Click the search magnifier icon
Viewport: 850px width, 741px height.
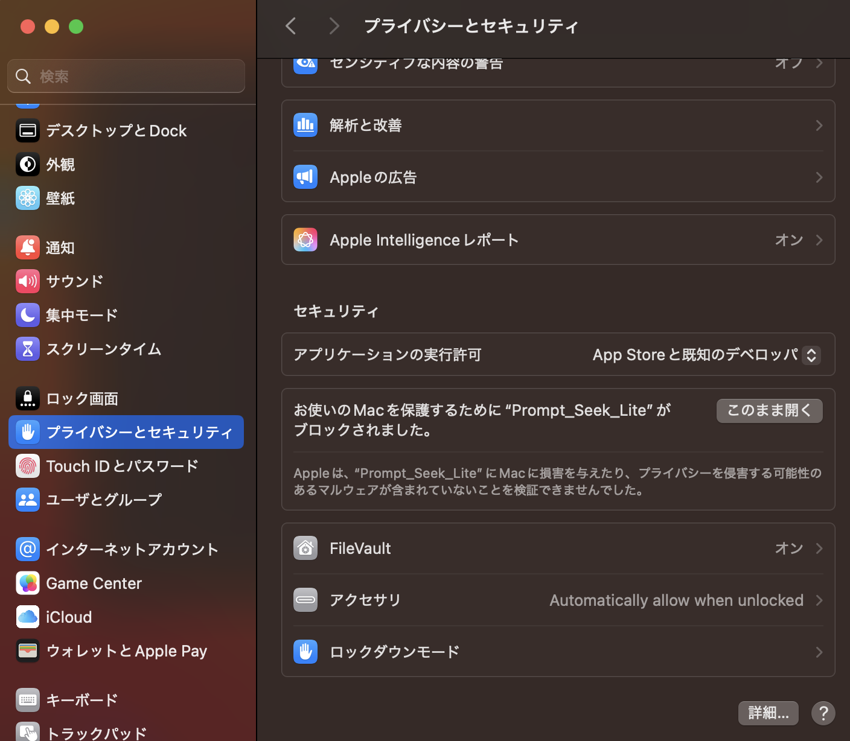click(23, 76)
